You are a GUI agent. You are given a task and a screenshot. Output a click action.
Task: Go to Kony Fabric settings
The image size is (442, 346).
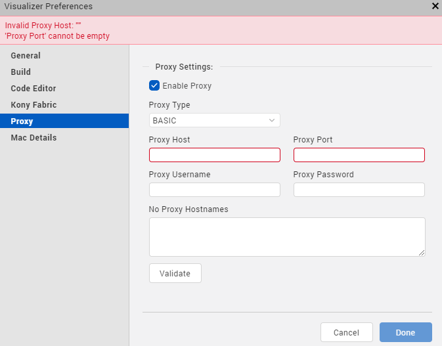(33, 105)
